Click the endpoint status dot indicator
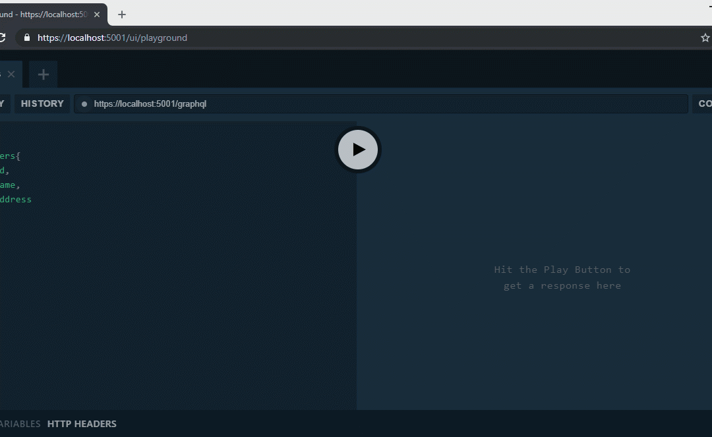 pos(84,104)
